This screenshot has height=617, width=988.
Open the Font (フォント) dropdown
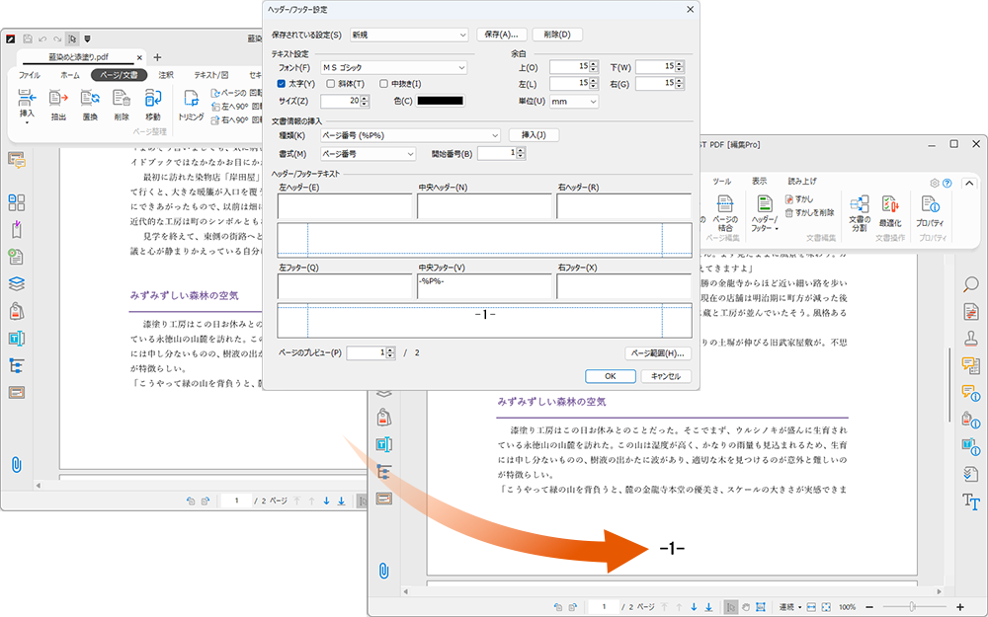click(393, 67)
